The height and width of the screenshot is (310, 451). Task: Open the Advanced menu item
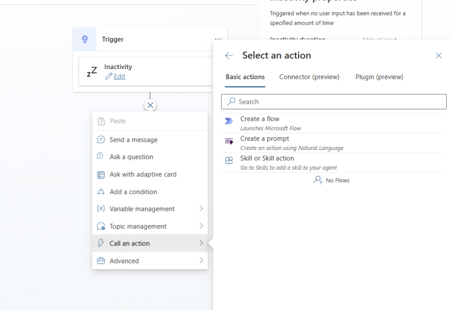(x=150, y=261)
